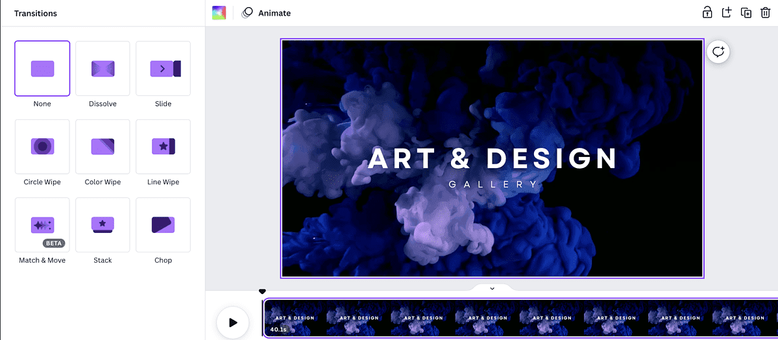Add a new page

726,13
